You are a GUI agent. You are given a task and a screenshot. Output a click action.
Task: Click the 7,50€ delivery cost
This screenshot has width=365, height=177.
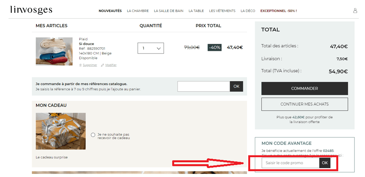click(x=342, y=59)
